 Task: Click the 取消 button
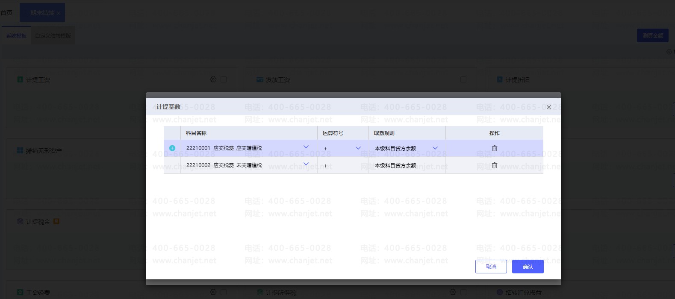[491, 267]
